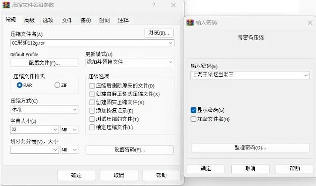Viewport: 316px width, 186px height.
Task: Go to the 时间 tab
Action: 104,20
